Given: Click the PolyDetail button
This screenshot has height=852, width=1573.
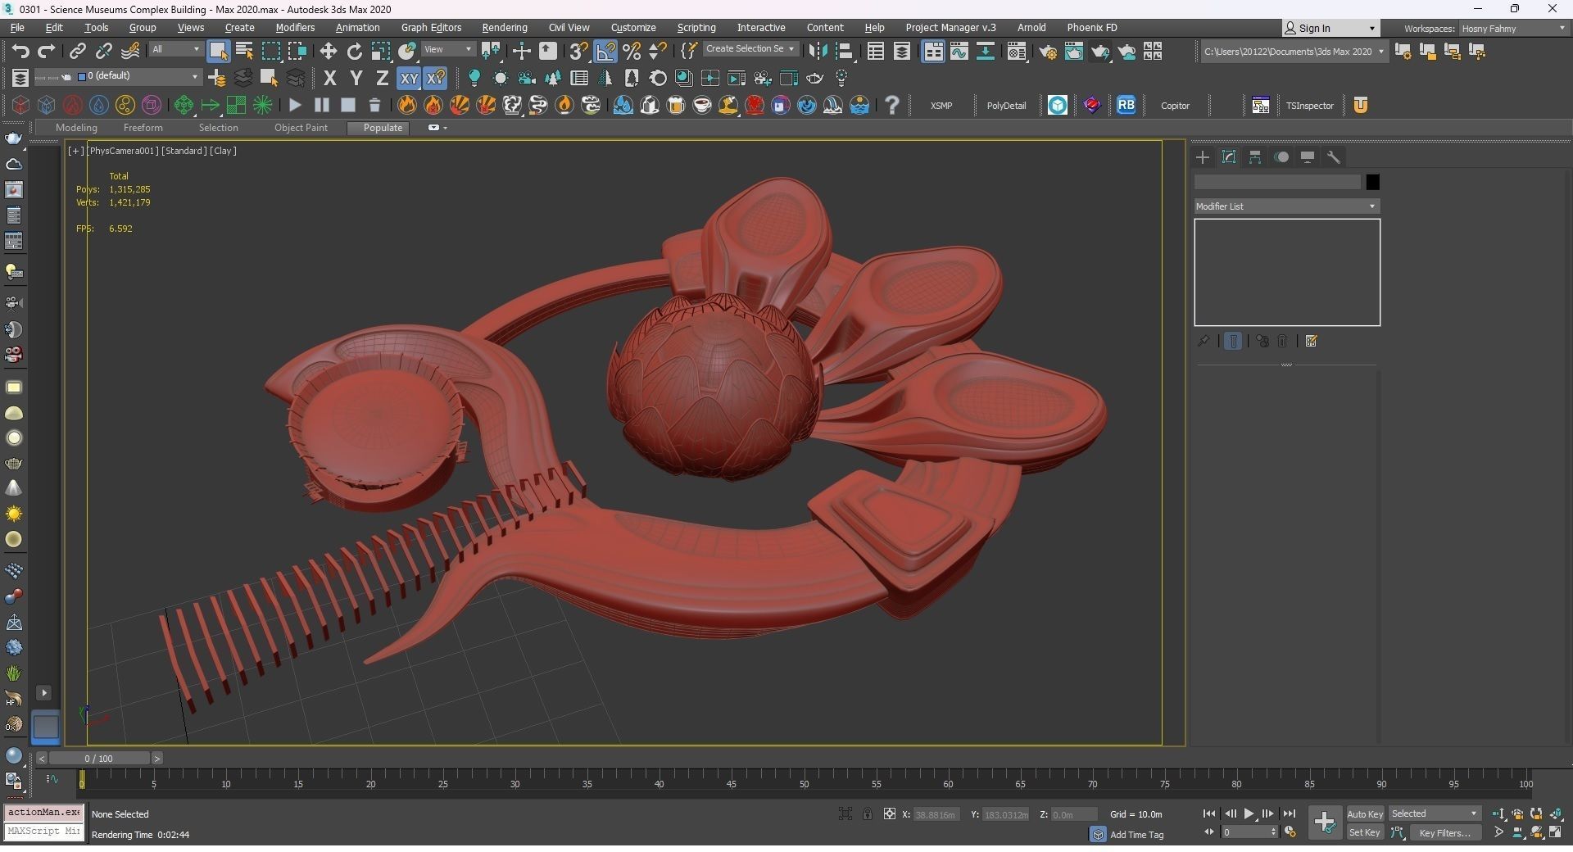Looking at the screenshot, I should [x=1006, y=106].
